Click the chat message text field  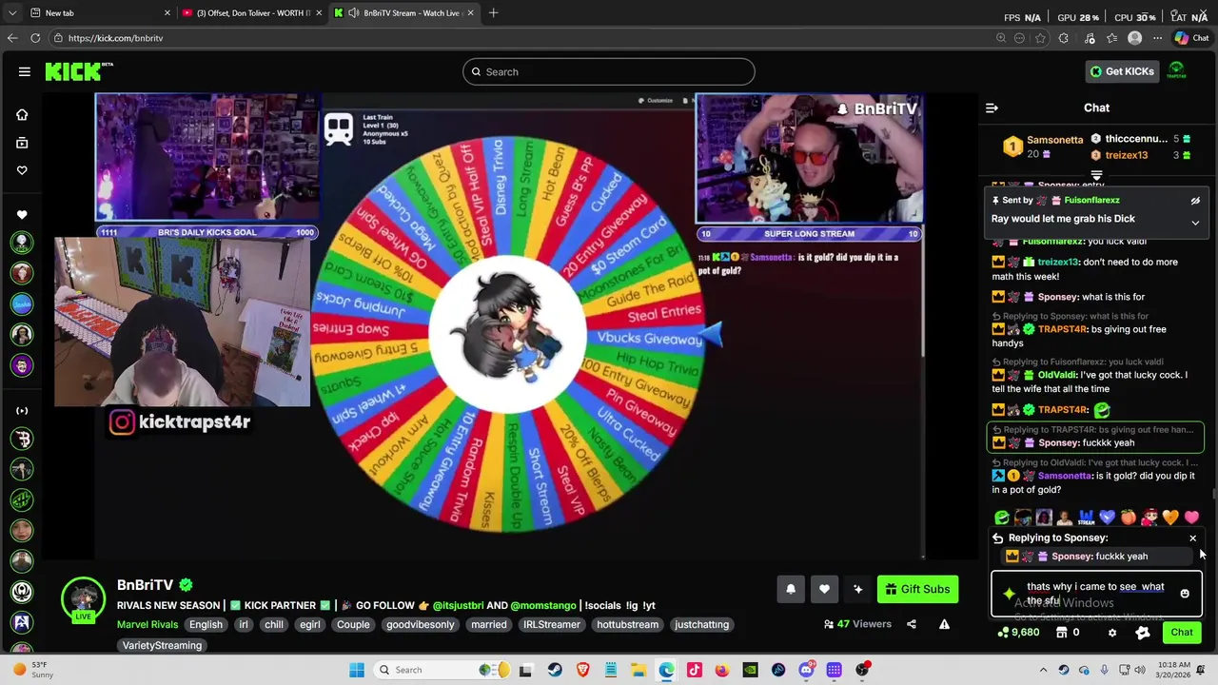[1095, 594]
